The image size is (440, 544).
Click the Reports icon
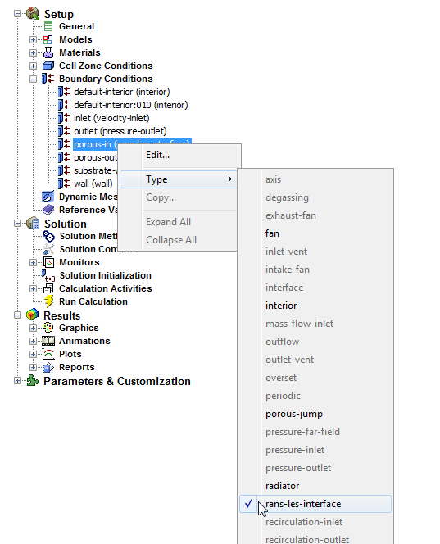click(48, 367)
